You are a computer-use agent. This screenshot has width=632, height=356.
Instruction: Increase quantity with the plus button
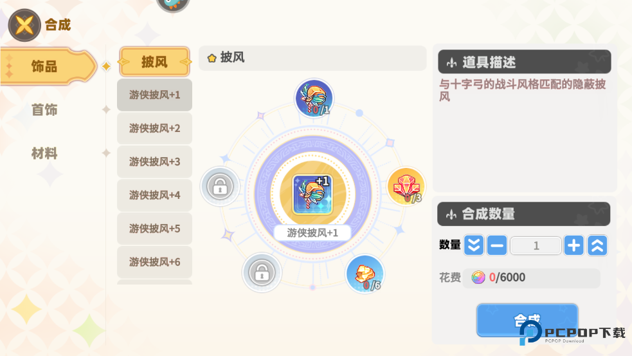coord(573,245)
